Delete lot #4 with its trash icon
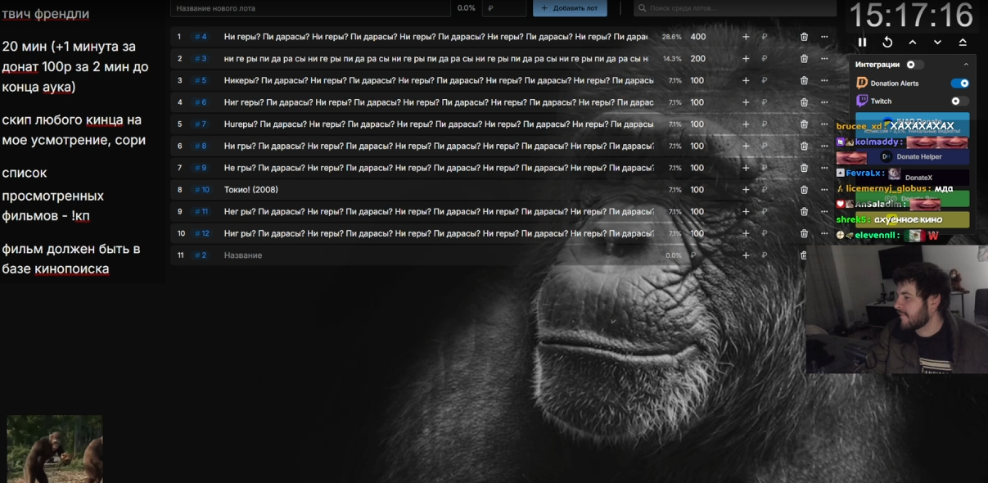Viewport: 988px width, 483px height. pyautogui.click(x=804, y=37)
